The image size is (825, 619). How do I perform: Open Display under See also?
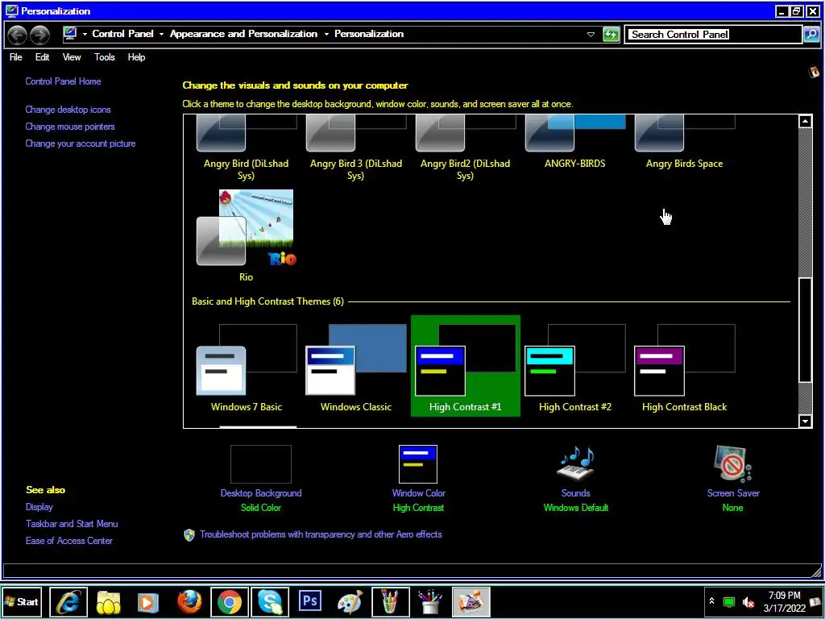click(39, 507)
